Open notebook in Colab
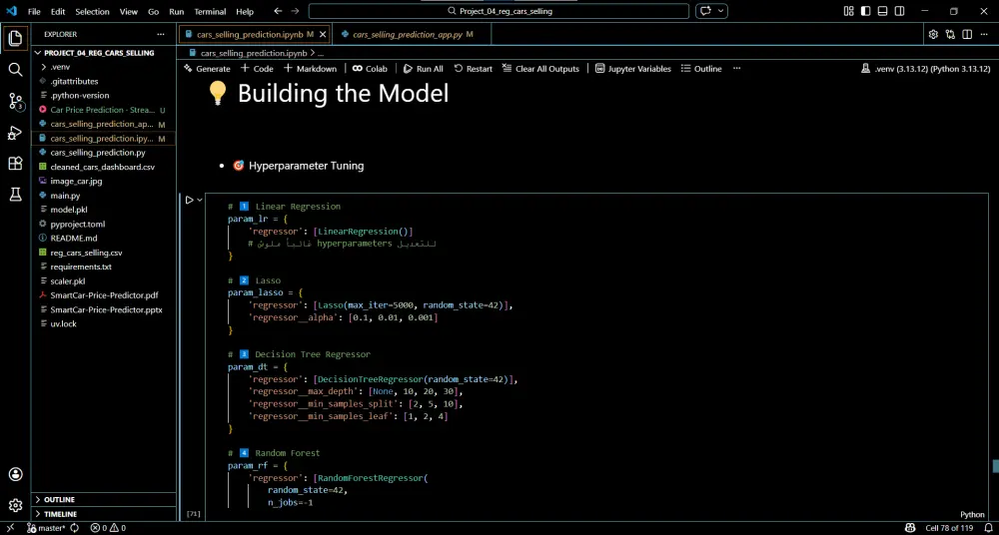The width and height of the screenshot is (999, 535). tap(370, 69)
